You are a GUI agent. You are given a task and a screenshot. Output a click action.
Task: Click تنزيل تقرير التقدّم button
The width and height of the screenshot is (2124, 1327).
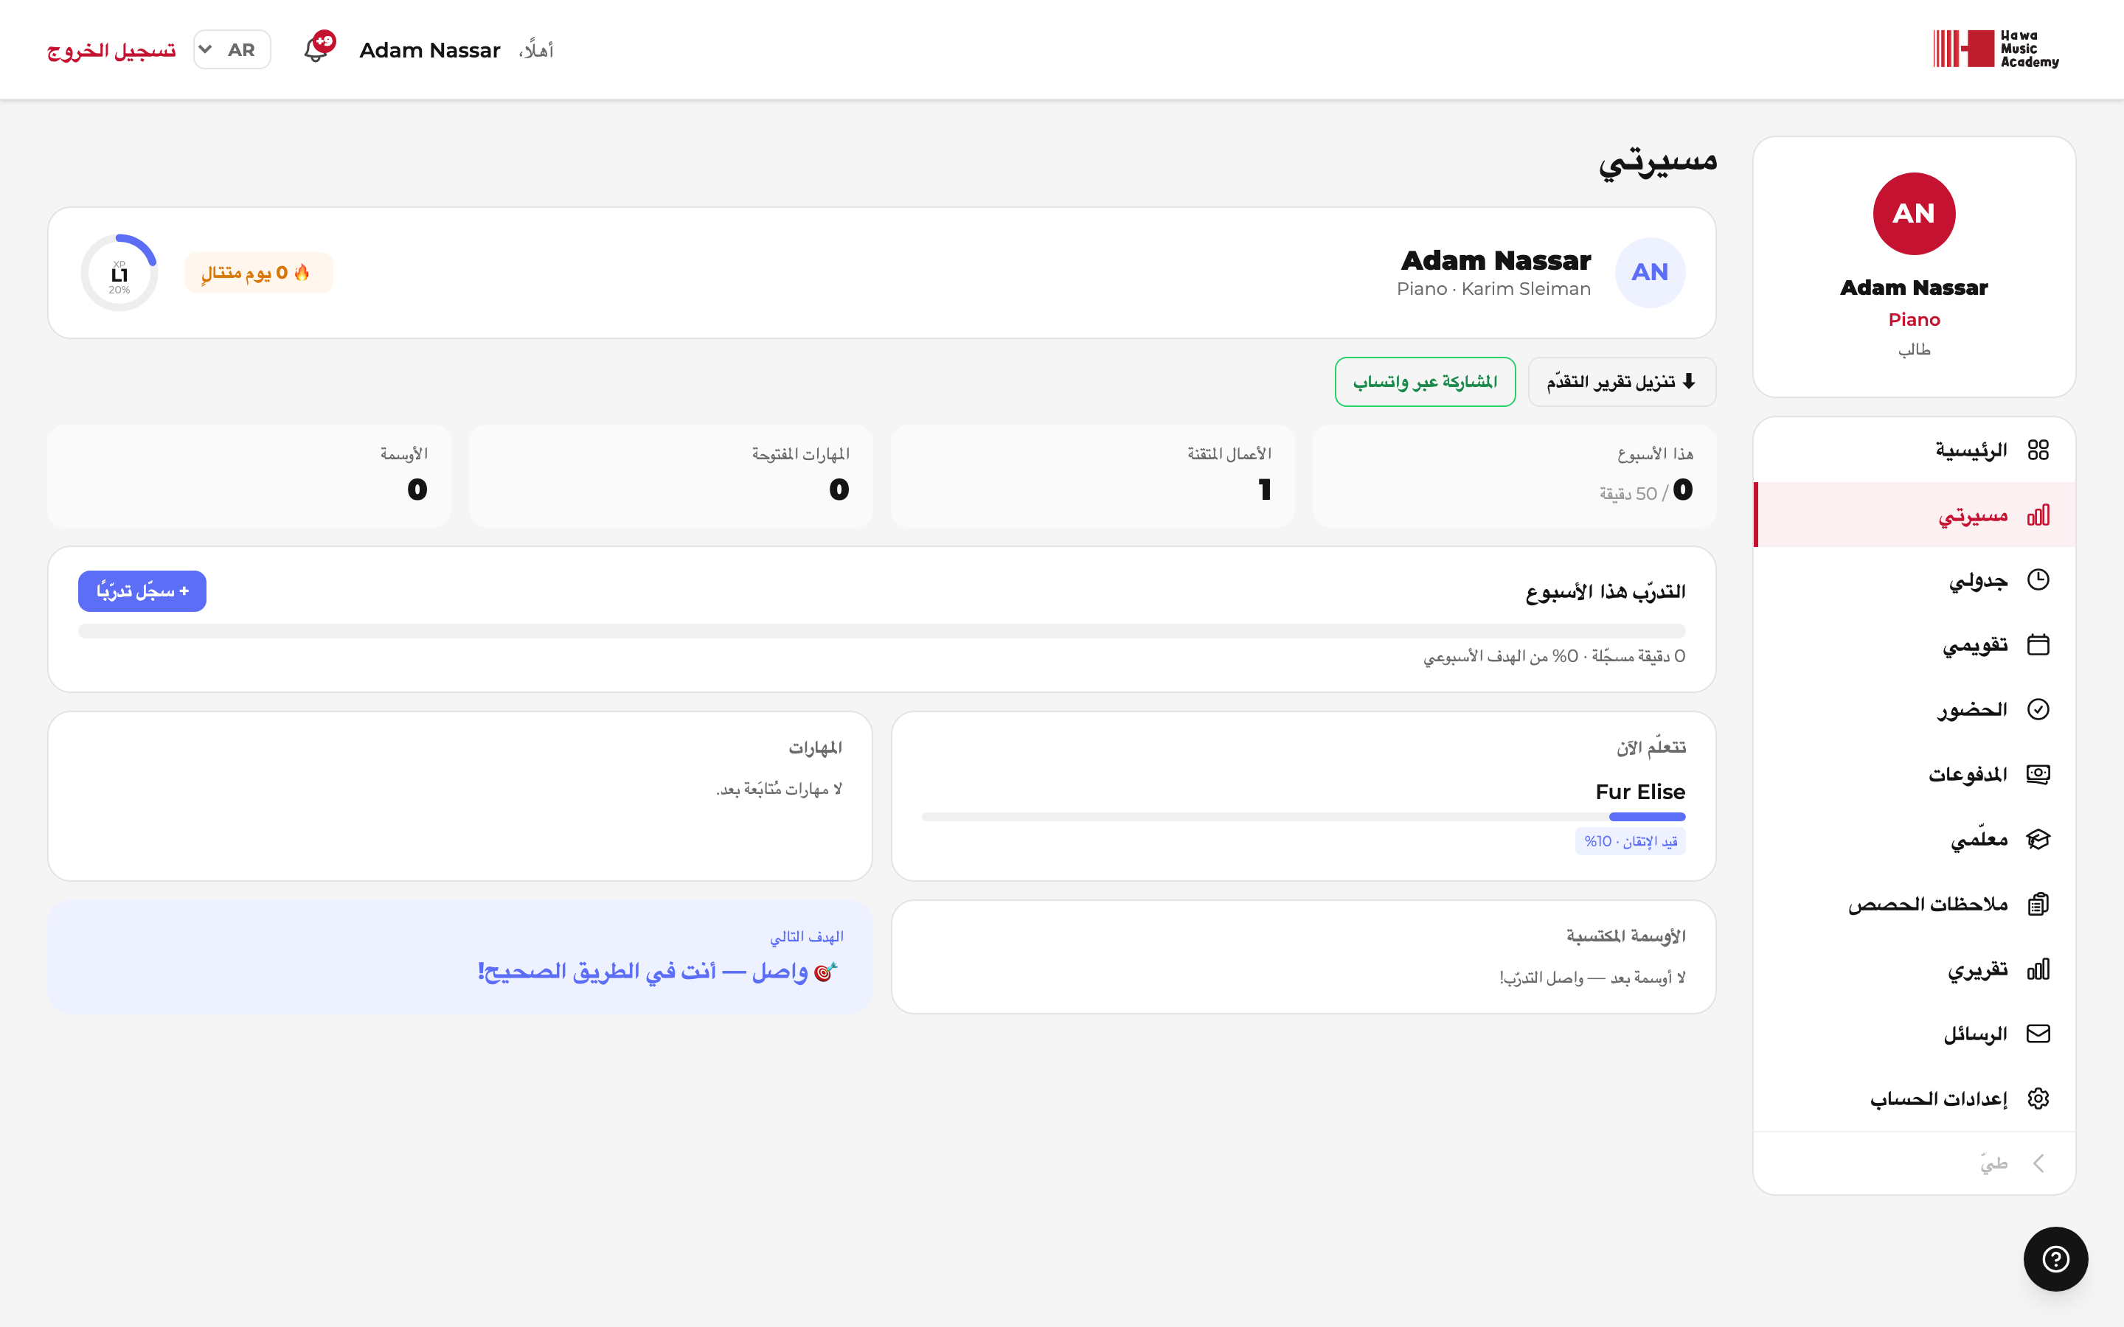[1621, 382]
